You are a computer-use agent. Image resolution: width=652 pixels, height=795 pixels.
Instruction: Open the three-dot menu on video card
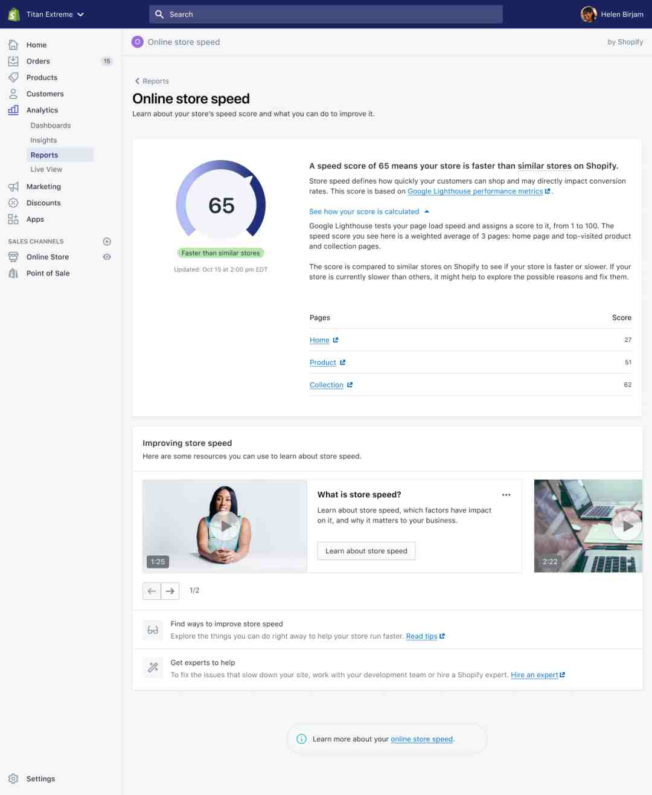tap(506, 495)
